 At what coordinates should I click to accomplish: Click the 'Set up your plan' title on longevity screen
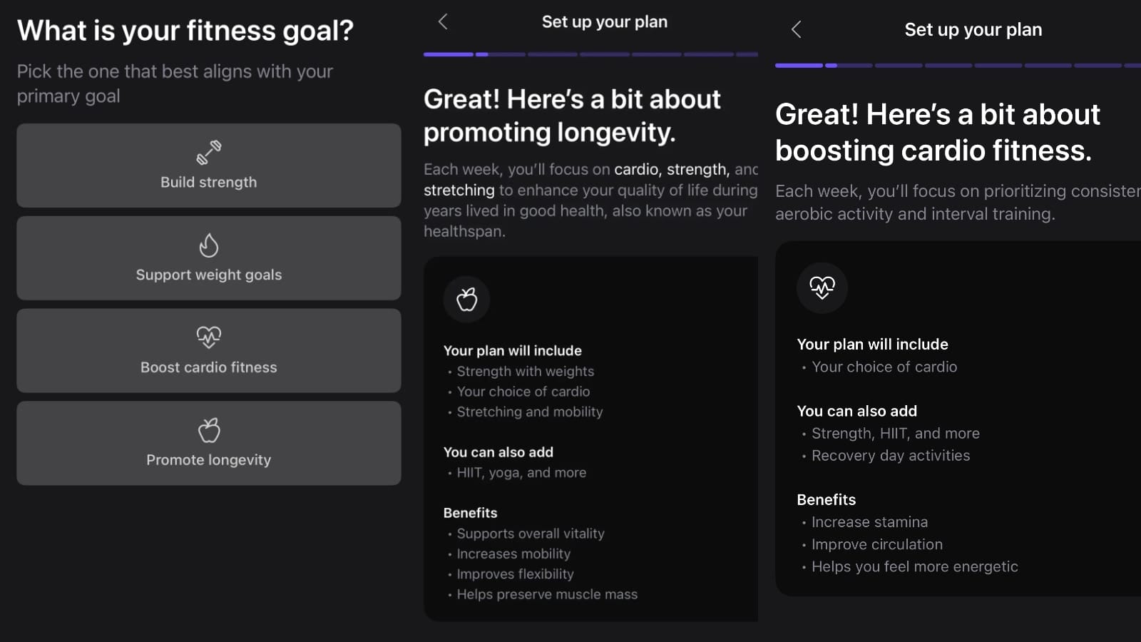point(605,22)
